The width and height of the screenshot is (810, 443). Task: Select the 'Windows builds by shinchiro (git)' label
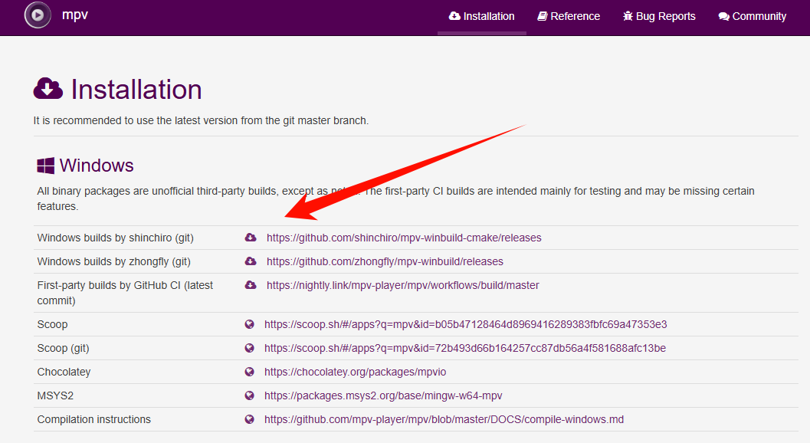[115, 238]
